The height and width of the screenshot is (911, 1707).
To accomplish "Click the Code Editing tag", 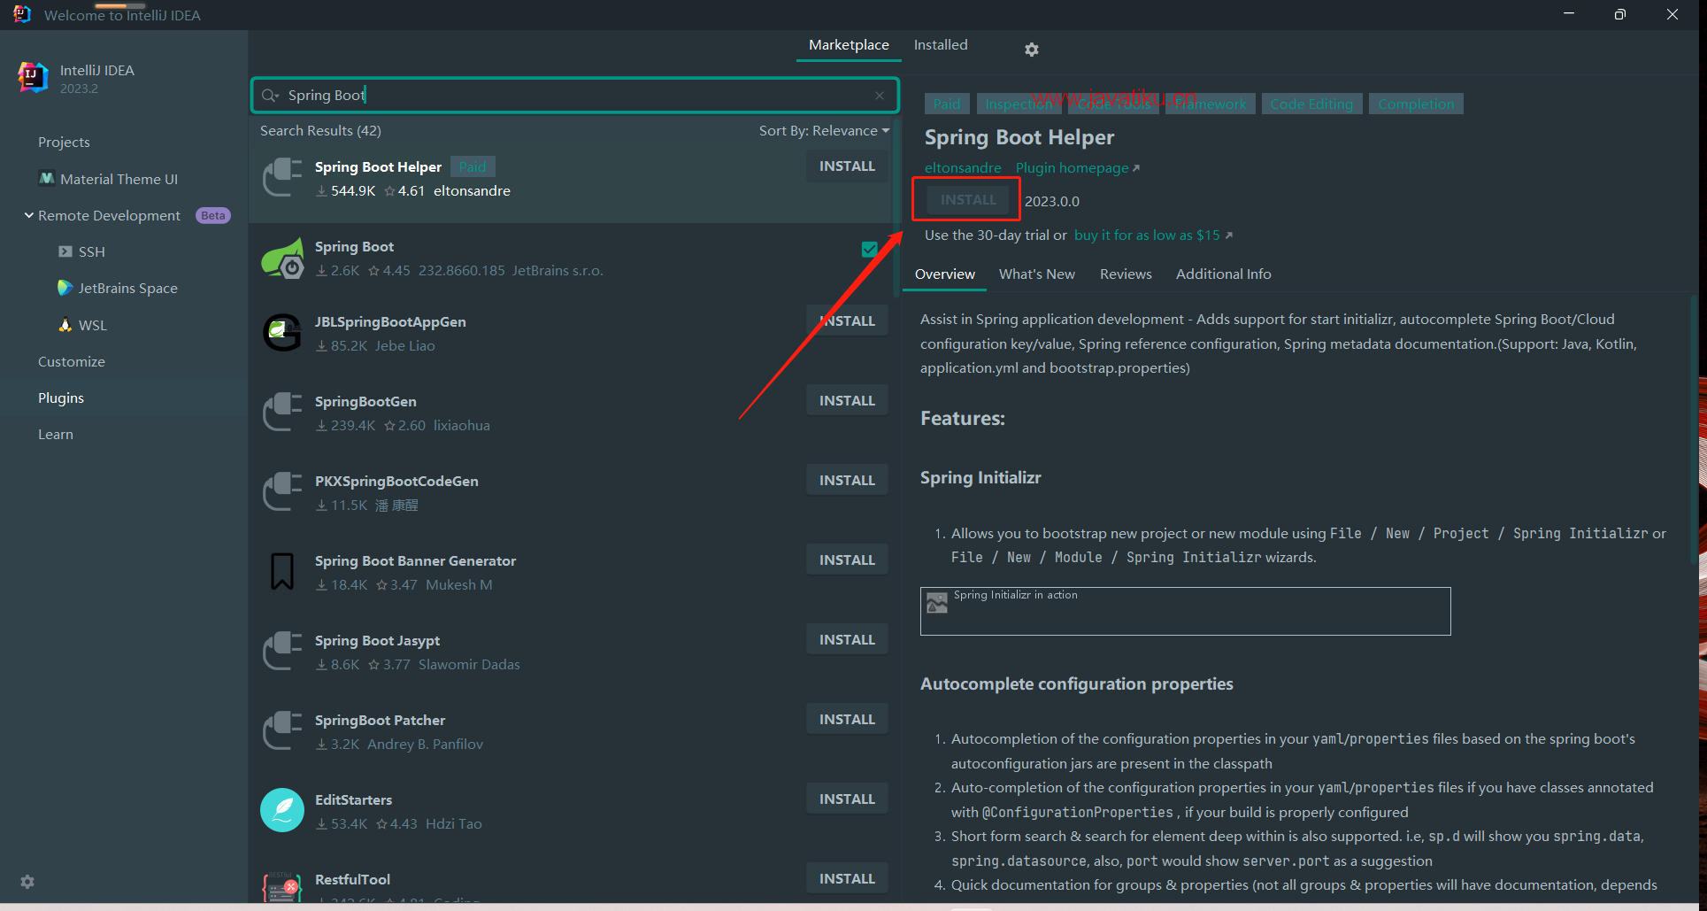I will 1311,104.
